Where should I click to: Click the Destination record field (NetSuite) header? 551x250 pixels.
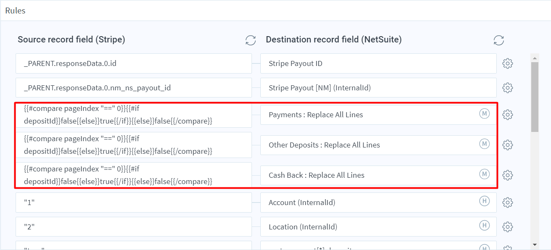point(334,39)
